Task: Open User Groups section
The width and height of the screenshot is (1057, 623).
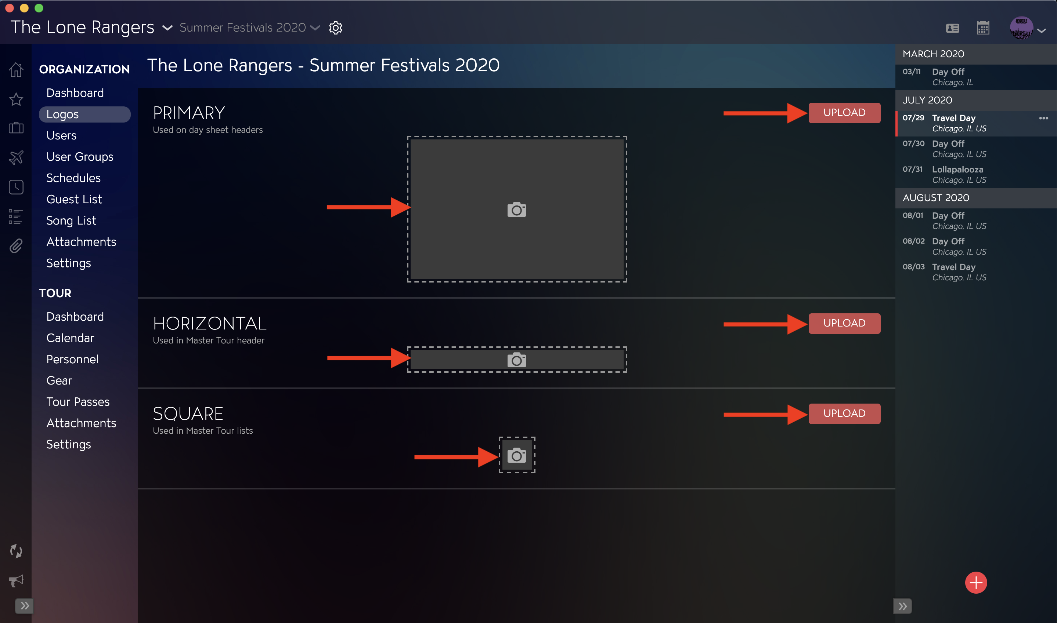Action: point(80,157)
